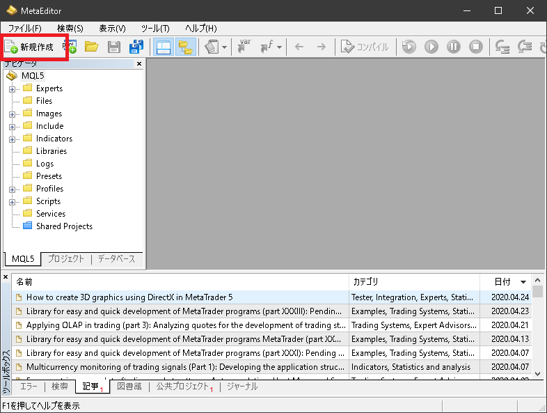Open the ファイル(F) menu

click(x=25, y=29)
